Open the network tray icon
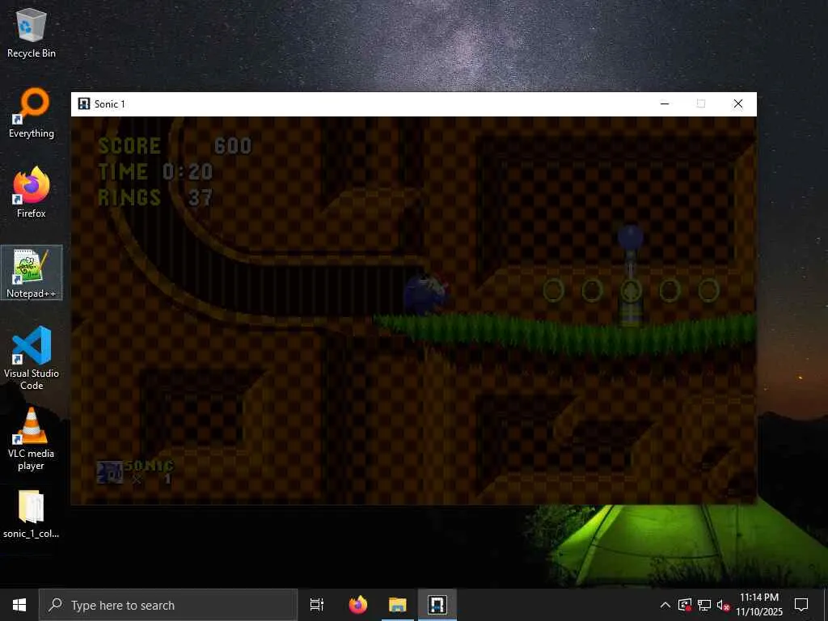The height and width of the screenshot is (621, 828). pyautogui.click(x=704, y=605)
